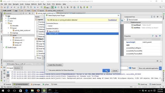Click the Back navigation arrow icon
Image resolution: width=165 pixels, height=93 pixels.
tap(35, 7)
